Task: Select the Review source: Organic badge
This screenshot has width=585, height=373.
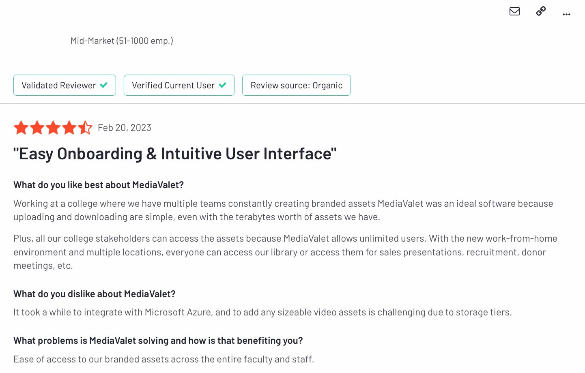Action: click(297, 85)
